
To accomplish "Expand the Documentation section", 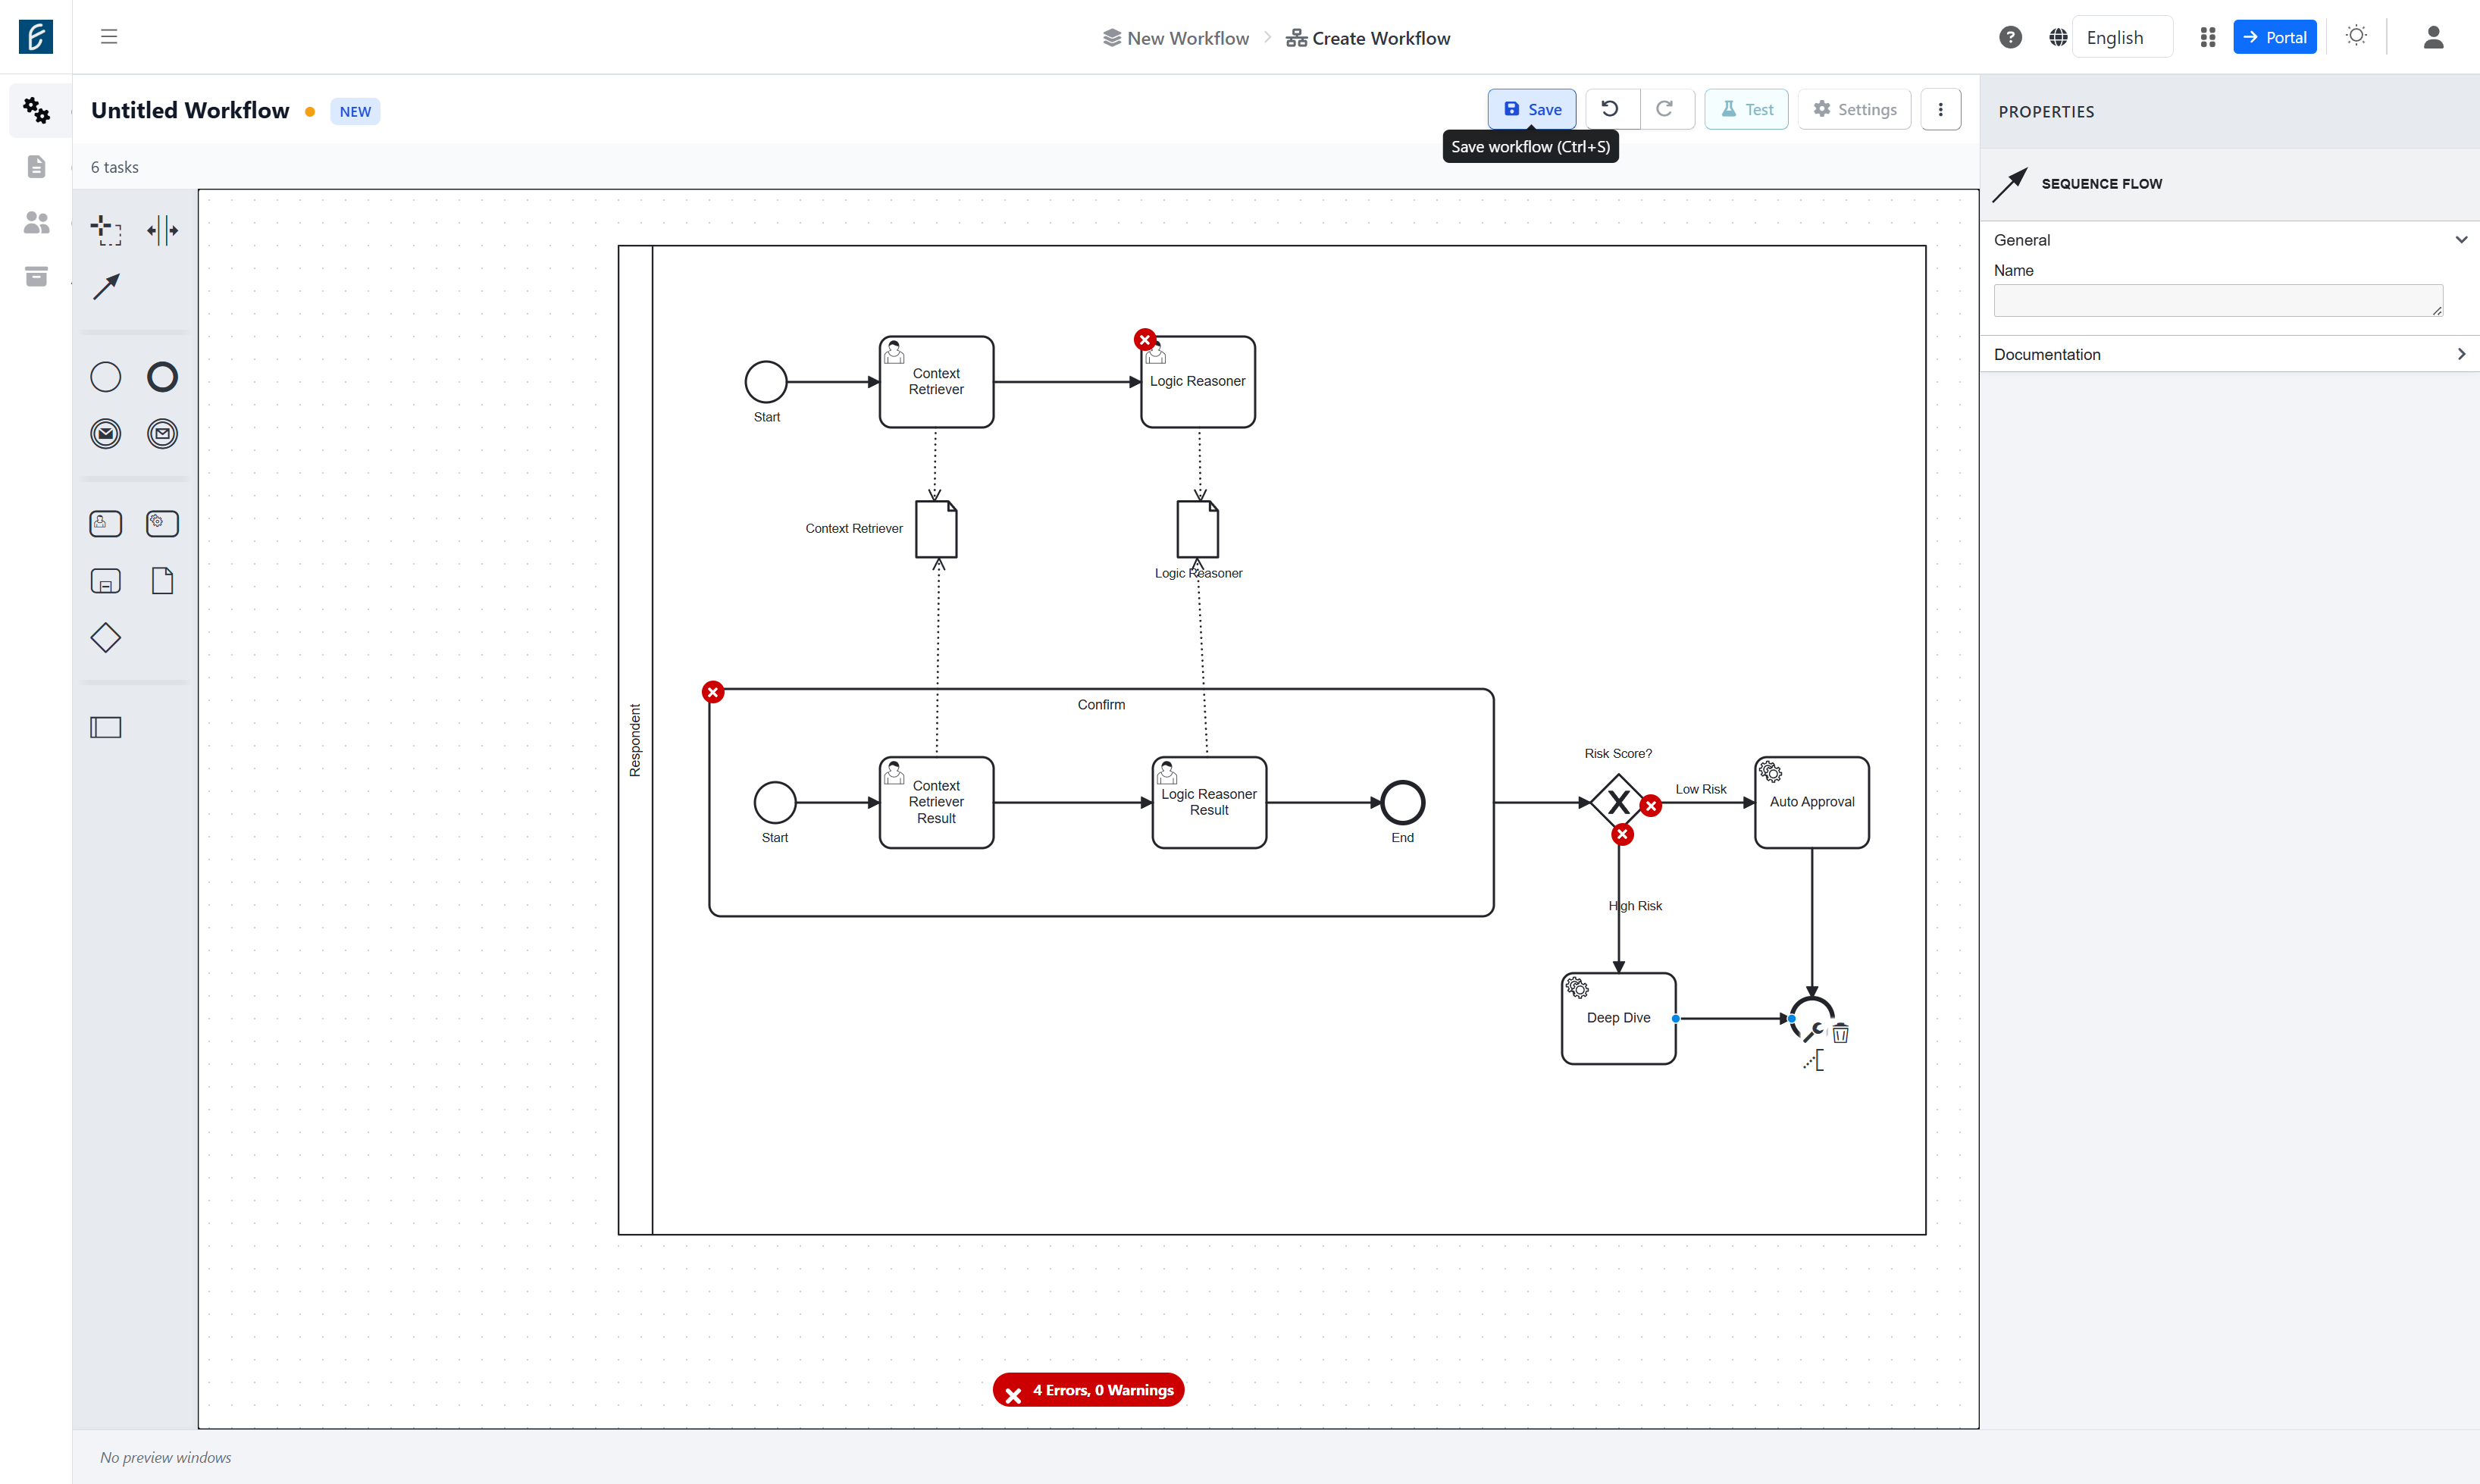I will point(2461,354).
